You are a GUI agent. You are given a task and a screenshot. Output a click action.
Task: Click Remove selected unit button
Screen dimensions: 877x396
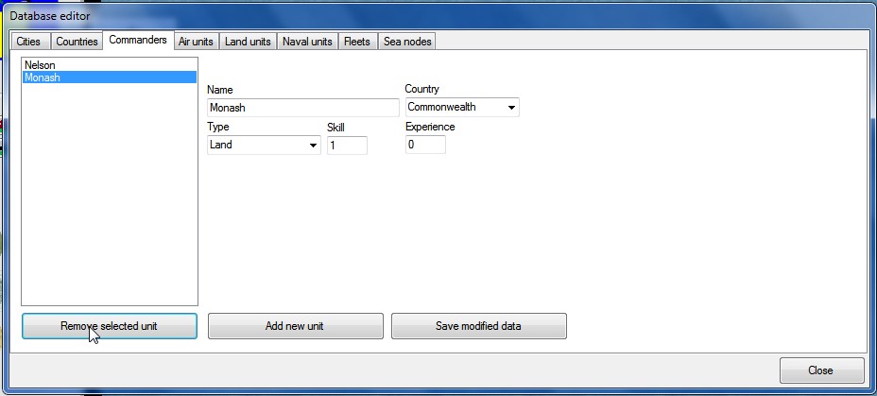pos(109,326)
